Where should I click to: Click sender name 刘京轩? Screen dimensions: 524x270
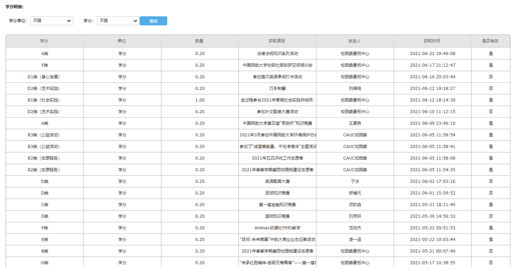point(355,216)
